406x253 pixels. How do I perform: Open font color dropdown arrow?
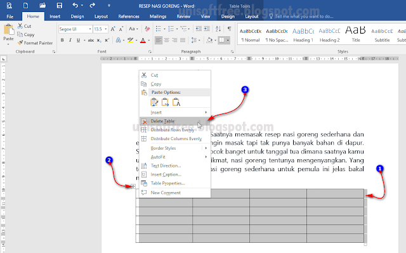(149, 41)
